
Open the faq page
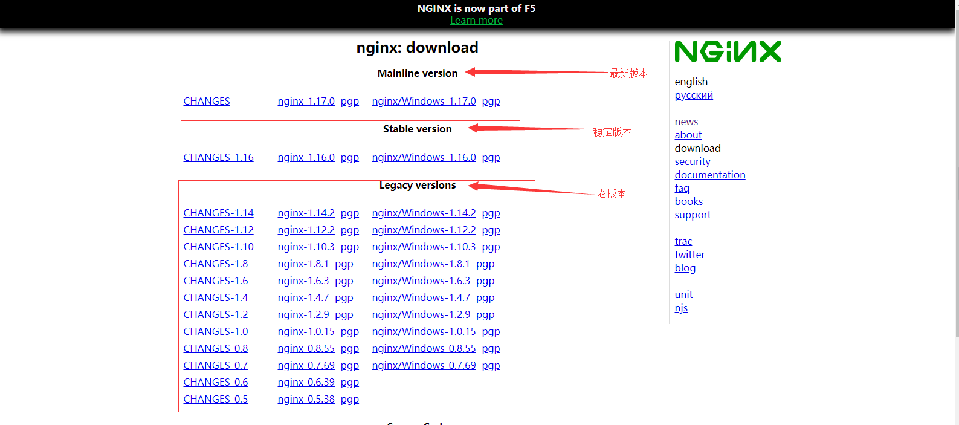click(x=682, y=188)
